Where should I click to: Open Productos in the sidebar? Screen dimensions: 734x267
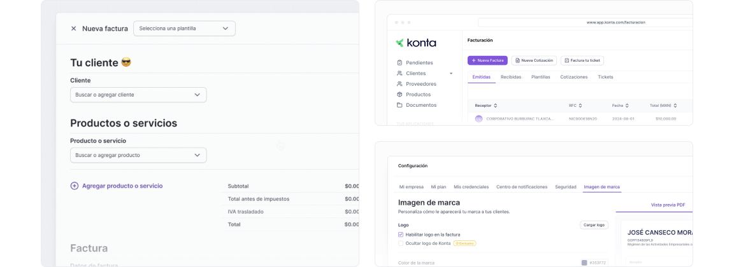pos(418,94)
